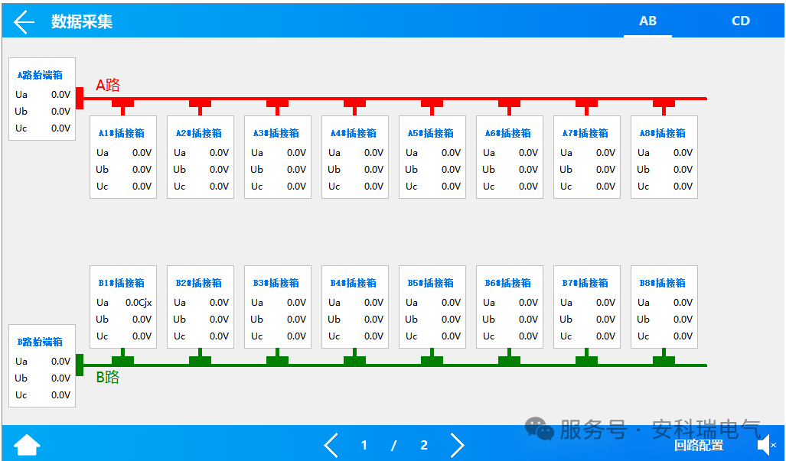The height and width of the screenshot is (461, 786).
Task: Open the B7#插接箱 box
Action: (587, 307)
